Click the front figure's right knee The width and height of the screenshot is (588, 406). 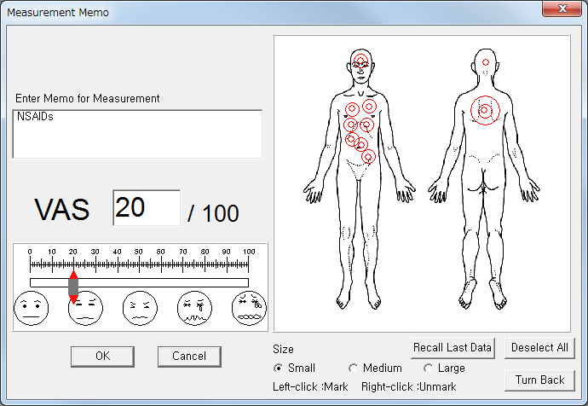point(346,234)
